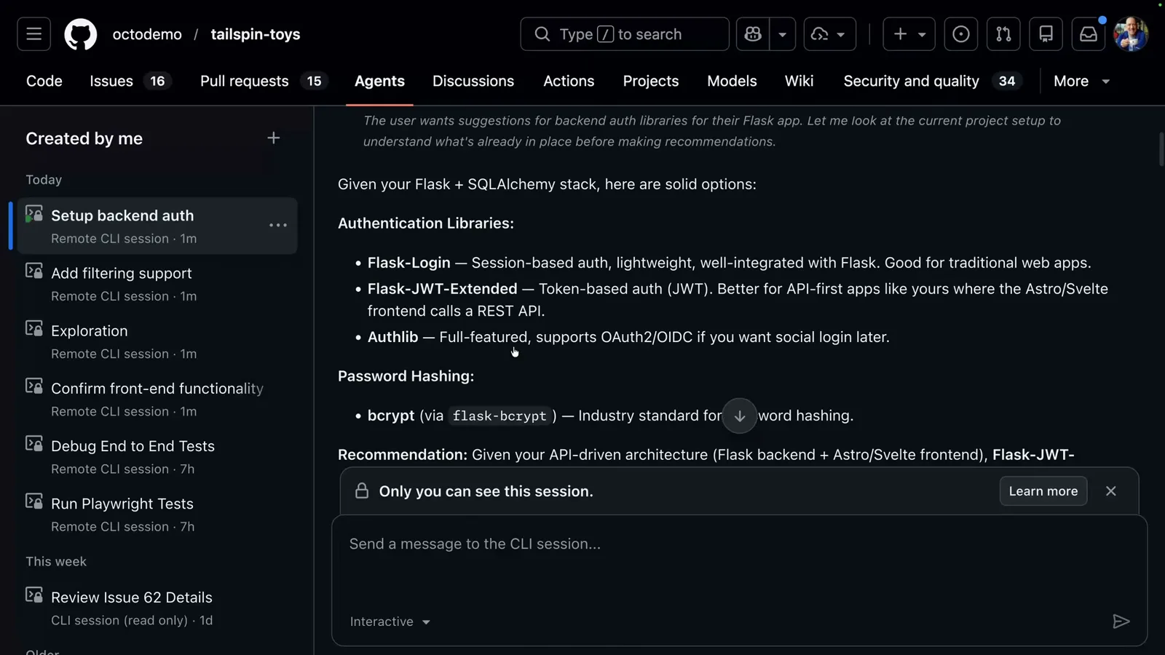1165x655 pixels.
Task: Start a new session with plus icon
Action: pyautogui.click(x=274, y=138)
